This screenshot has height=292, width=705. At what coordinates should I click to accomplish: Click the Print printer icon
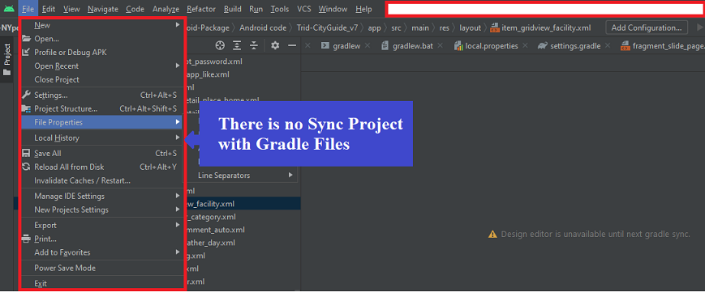coord(27,239)
